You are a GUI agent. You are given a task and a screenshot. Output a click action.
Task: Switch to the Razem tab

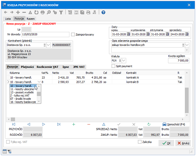click(31, 19)
